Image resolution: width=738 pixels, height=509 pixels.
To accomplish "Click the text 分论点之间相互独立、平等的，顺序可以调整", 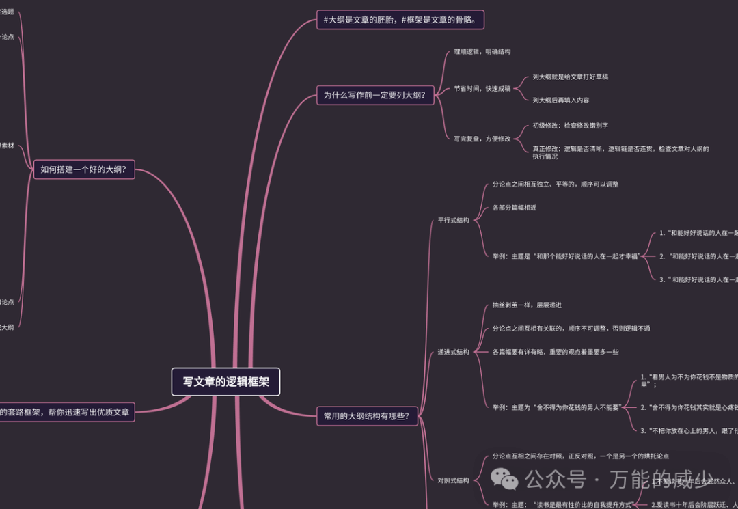I will pyautogui.click(x=556, y=184).
